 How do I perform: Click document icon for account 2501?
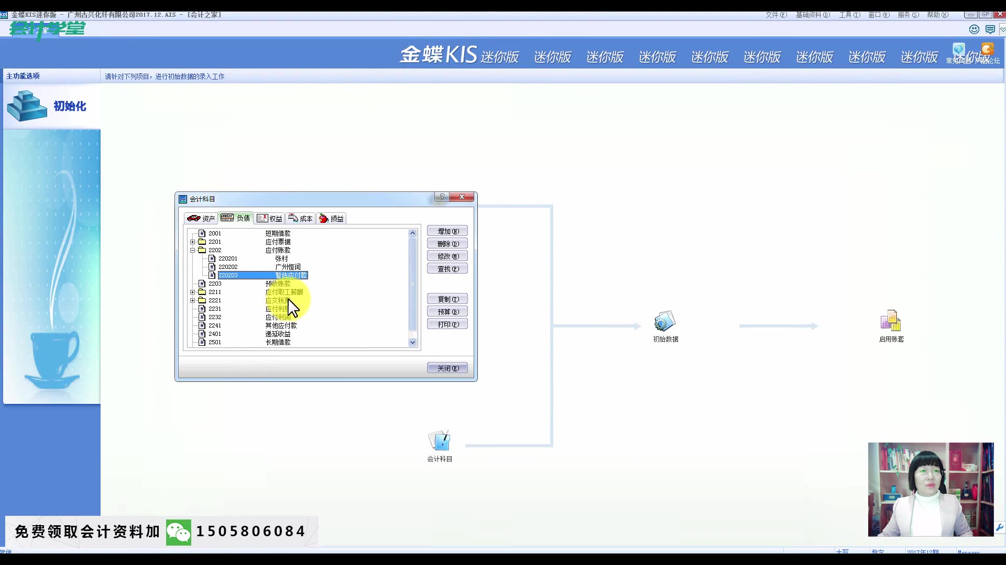click(x=202, y=342)
